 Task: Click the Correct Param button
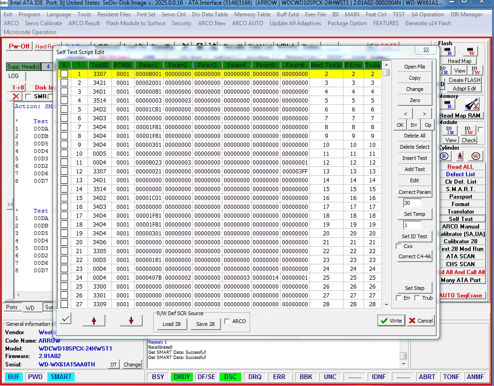[x=415, y=192]
